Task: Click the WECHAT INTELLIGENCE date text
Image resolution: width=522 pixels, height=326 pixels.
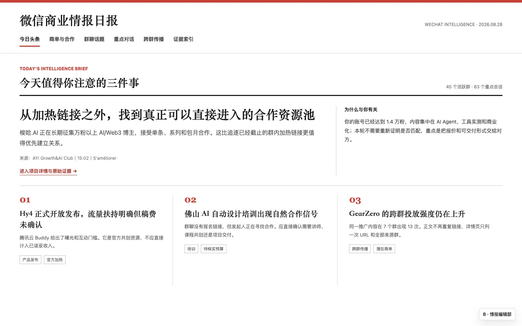Action: 463,25
